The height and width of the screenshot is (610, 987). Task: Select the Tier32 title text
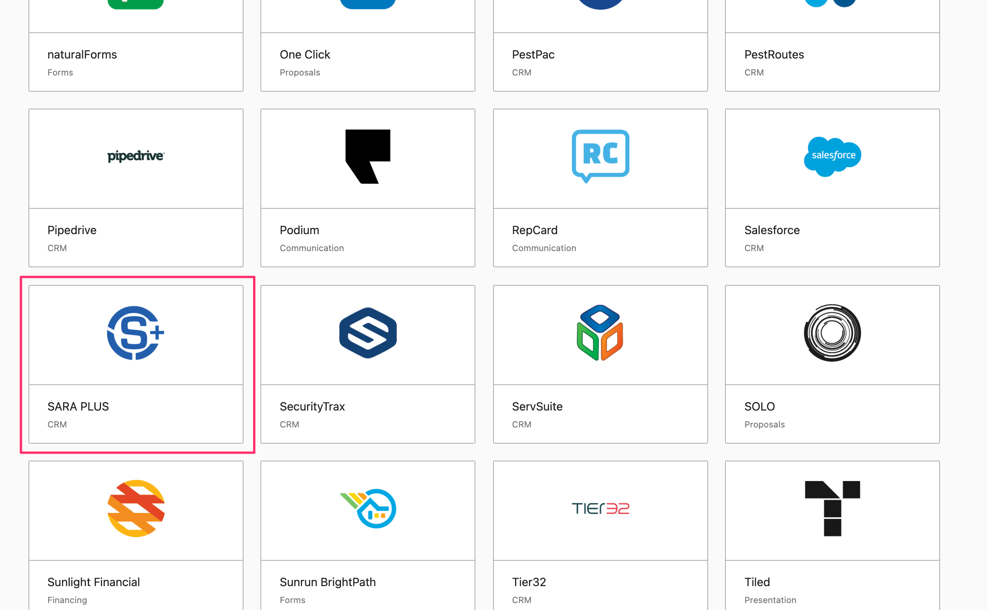pos(529,582)
